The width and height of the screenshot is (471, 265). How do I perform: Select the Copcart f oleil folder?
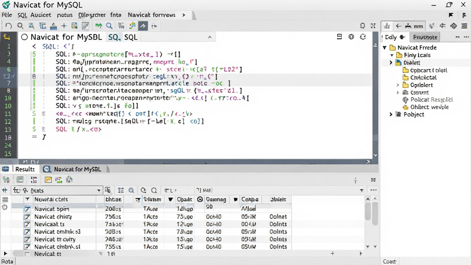[429, 70]
